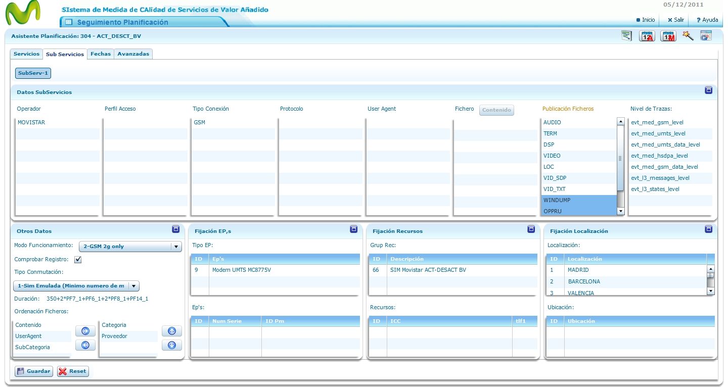728x387 pixels.
Task: Collapse the Fijación EP,s panel
Action: point(354,229)
